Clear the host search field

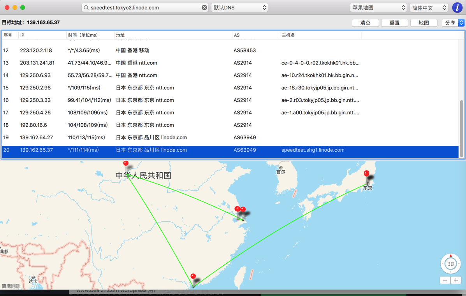pos(204,8)
